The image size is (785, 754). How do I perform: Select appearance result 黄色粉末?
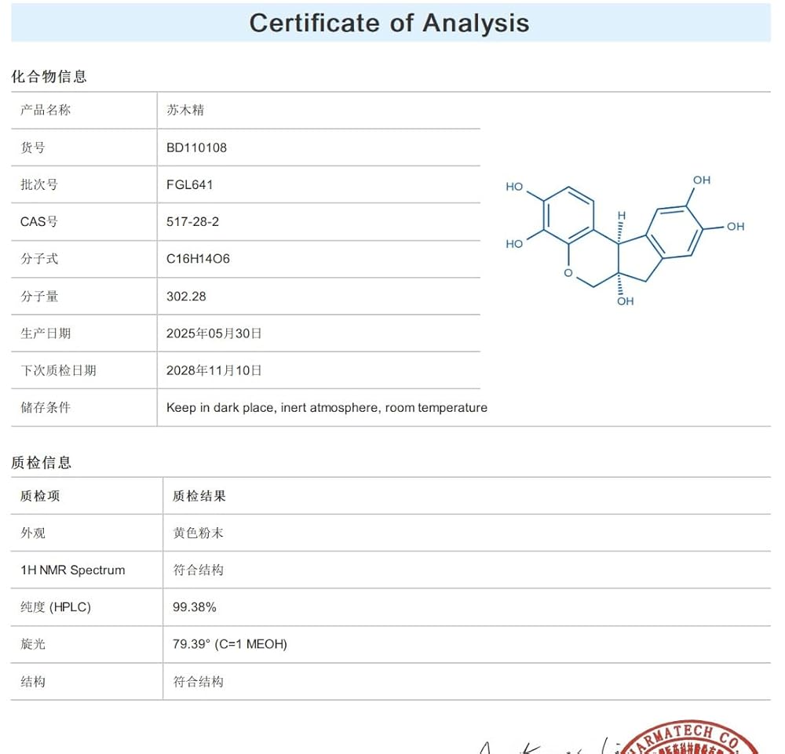[198, 533]
